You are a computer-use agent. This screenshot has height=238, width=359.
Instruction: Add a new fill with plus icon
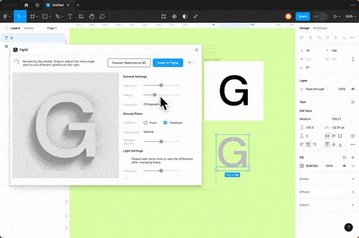coord(352,157)
